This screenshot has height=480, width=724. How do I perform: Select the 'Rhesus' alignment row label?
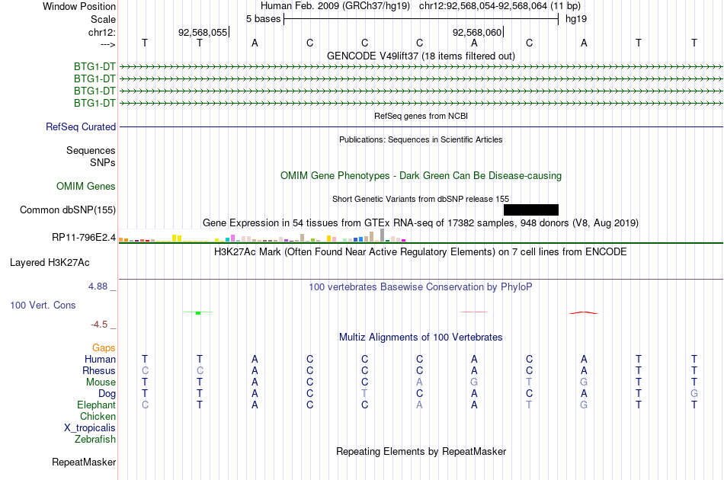click(99, 370)
